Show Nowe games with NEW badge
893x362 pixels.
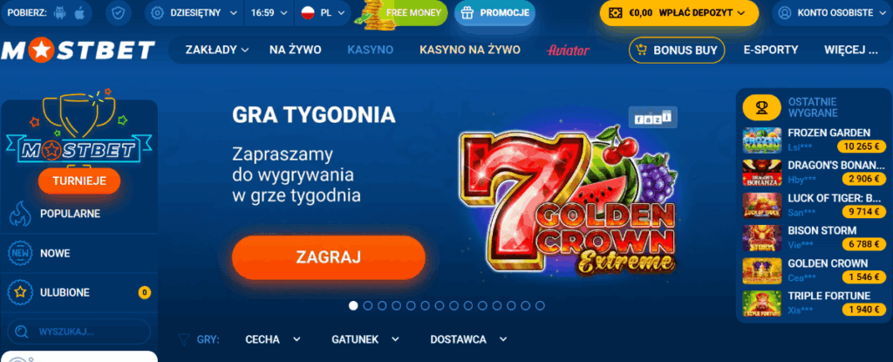[x=21, y=253]
